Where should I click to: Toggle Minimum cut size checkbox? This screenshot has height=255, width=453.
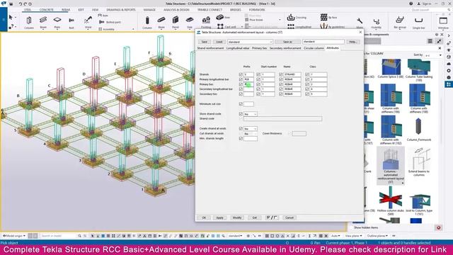[x=241, y=104]
